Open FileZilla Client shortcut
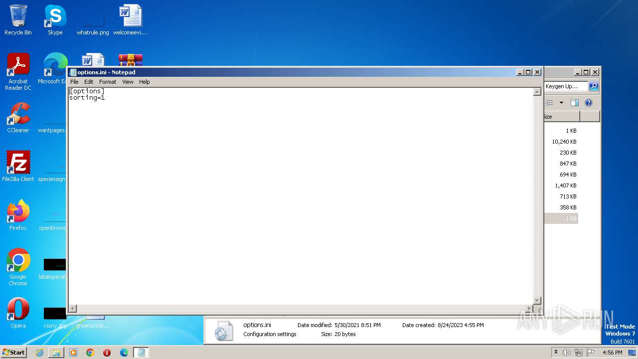The height and width of the screenshot is (359, 638). pyautogui.click(x=18, y=167)
